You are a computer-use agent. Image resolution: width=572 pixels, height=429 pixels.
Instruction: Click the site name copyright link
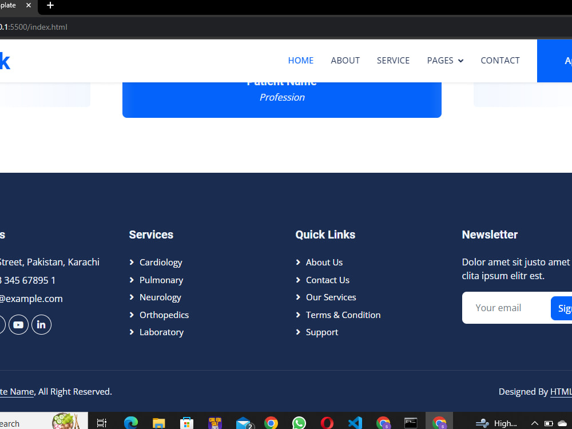pyautogui.click(x=17, y=392)
